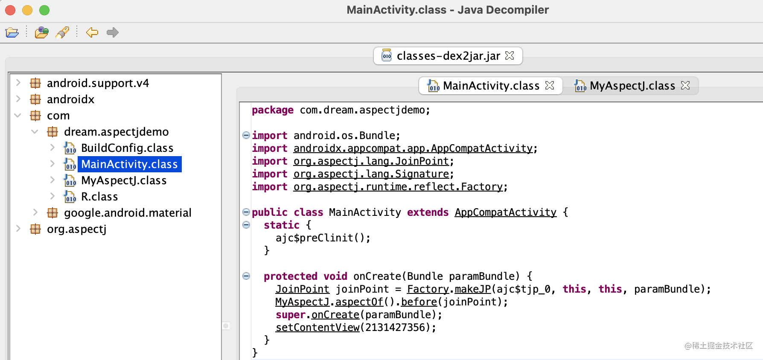Click package icon beside androidx
Viewport: 763px width, 360px height.
point(35,99)
